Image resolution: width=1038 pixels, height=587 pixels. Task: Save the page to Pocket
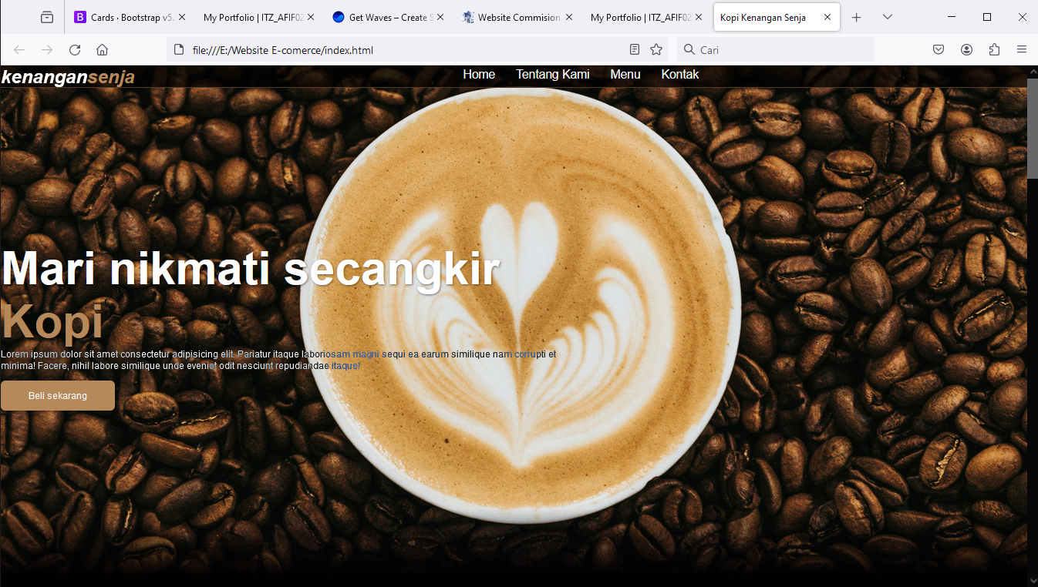(938, 49)
